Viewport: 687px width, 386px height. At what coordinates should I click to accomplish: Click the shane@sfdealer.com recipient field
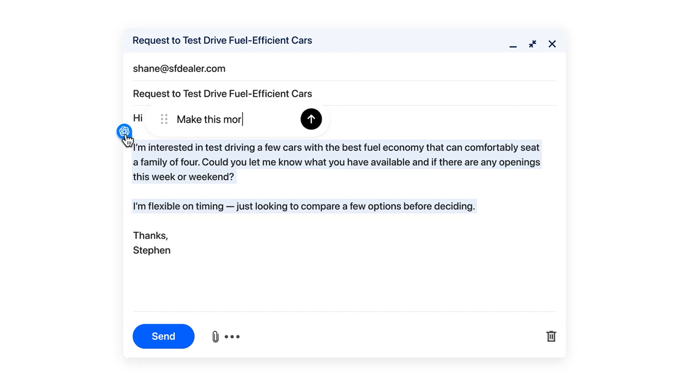(179, 69)
